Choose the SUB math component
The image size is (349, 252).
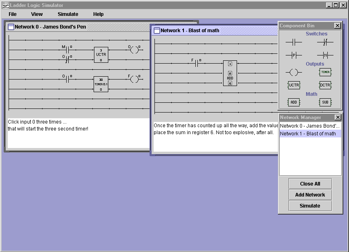click(x=325, y=102)
